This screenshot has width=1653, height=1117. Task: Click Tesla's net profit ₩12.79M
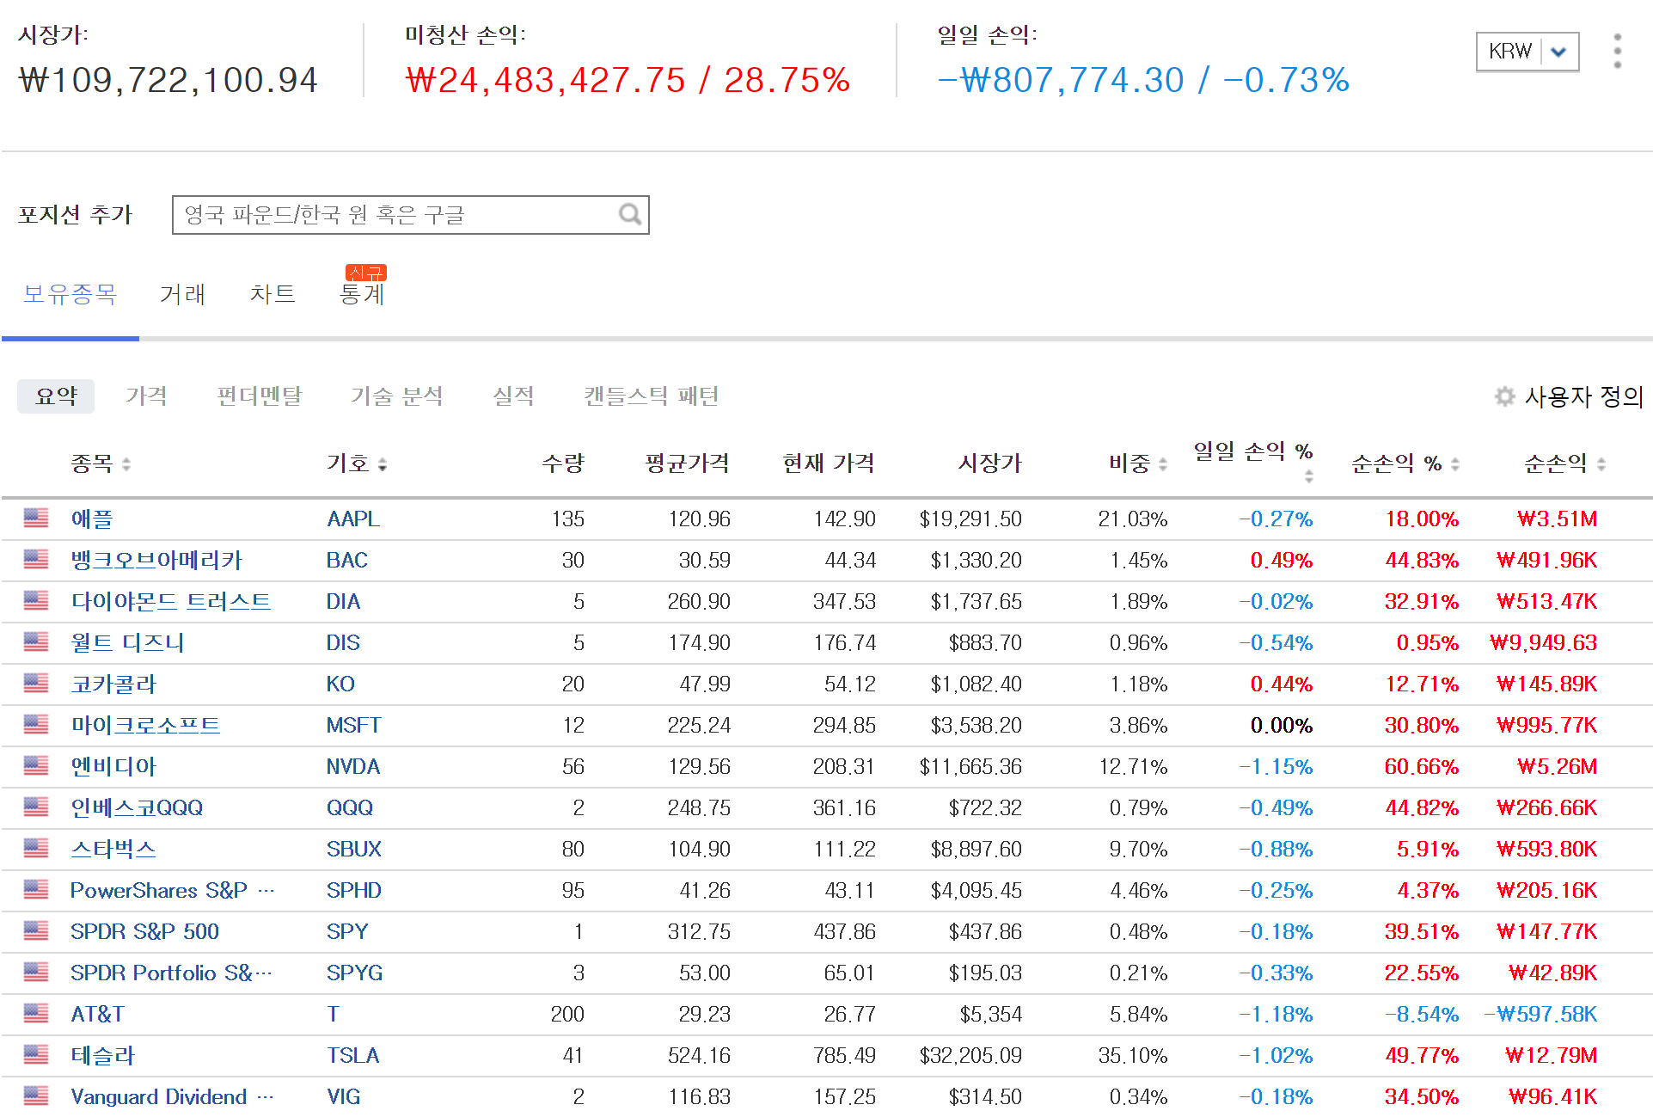(x=1551, y=1056)
